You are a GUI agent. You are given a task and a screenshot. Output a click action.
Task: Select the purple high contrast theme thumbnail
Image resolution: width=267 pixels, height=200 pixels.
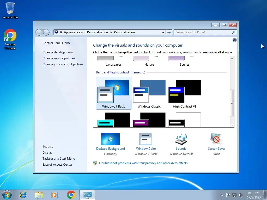pos(149,120)
